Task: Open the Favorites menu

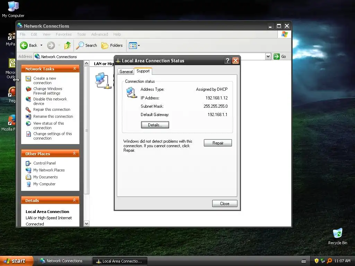Action: pos(64,34)
